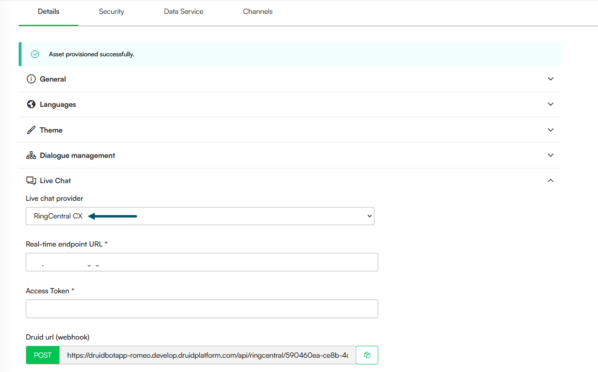Click the Languages globe icon

31,104
